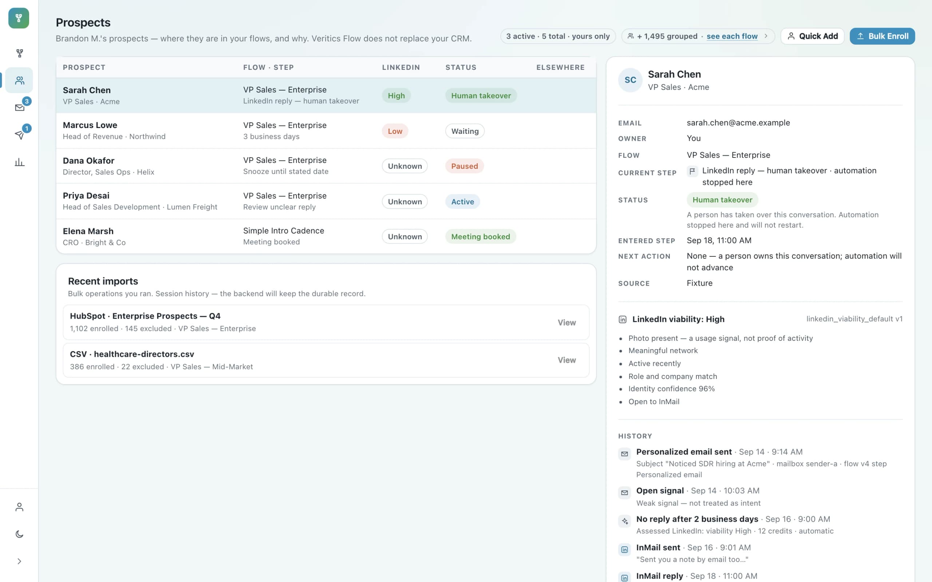Click the Sarah Chen name in table
Image resolution: width=932 pixels, height=582 pixels.
point(87,90)
